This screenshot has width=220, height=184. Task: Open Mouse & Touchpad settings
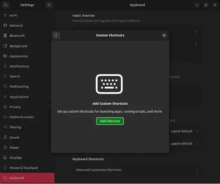click(27, 168)
